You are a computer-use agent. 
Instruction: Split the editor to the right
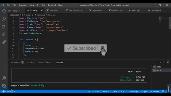(x=163, y=10)
